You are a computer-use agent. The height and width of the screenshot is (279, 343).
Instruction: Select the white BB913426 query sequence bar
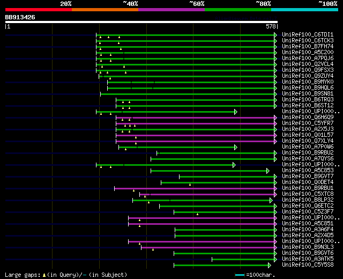141,22
